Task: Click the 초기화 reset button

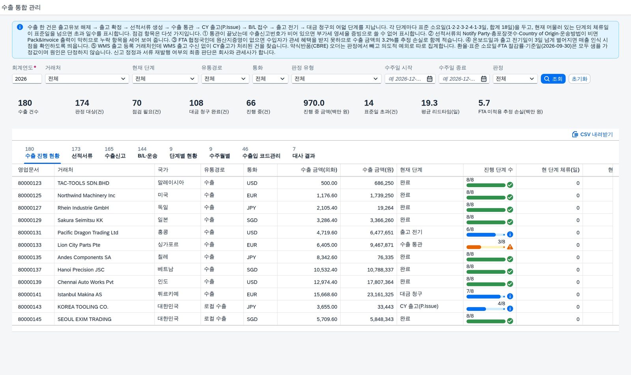Action: pyautogui.click(x=579, y=79)
